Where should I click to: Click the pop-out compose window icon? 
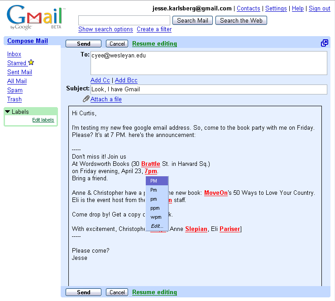click(324, 43)
